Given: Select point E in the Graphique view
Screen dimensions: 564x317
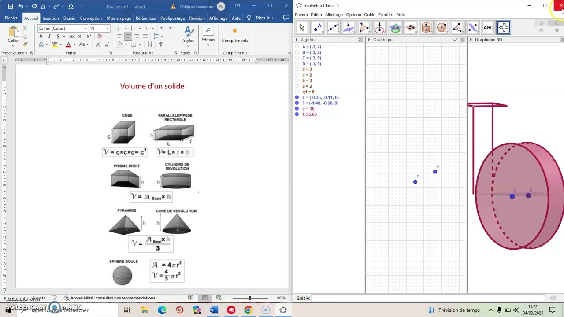Looking at the screenshot, I should point(435,172).
